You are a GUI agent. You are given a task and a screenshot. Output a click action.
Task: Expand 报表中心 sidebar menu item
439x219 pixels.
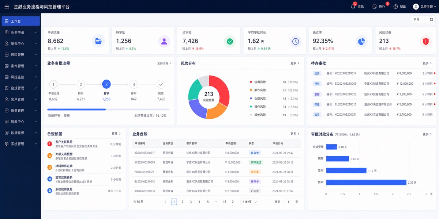pos(20,122)
